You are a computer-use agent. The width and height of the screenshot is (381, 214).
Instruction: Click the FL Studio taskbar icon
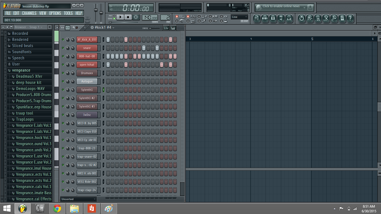point(23,209)
